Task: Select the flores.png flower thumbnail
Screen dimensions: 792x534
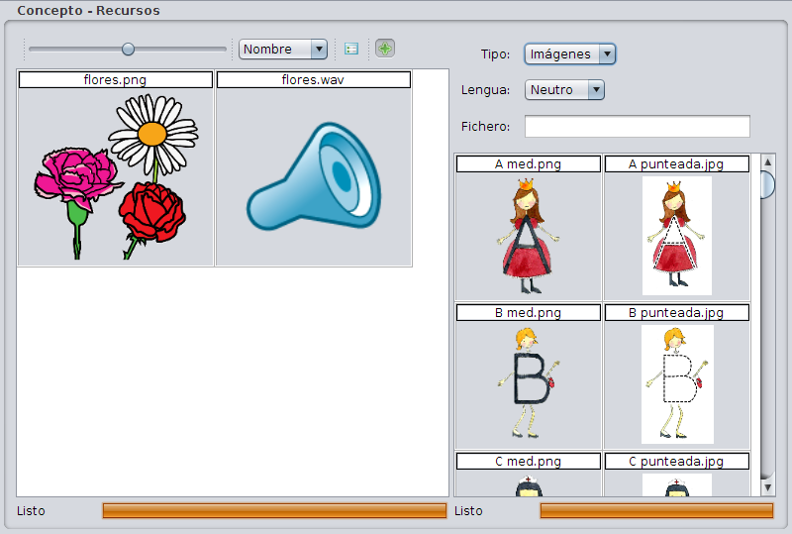Action: (116, 176)
